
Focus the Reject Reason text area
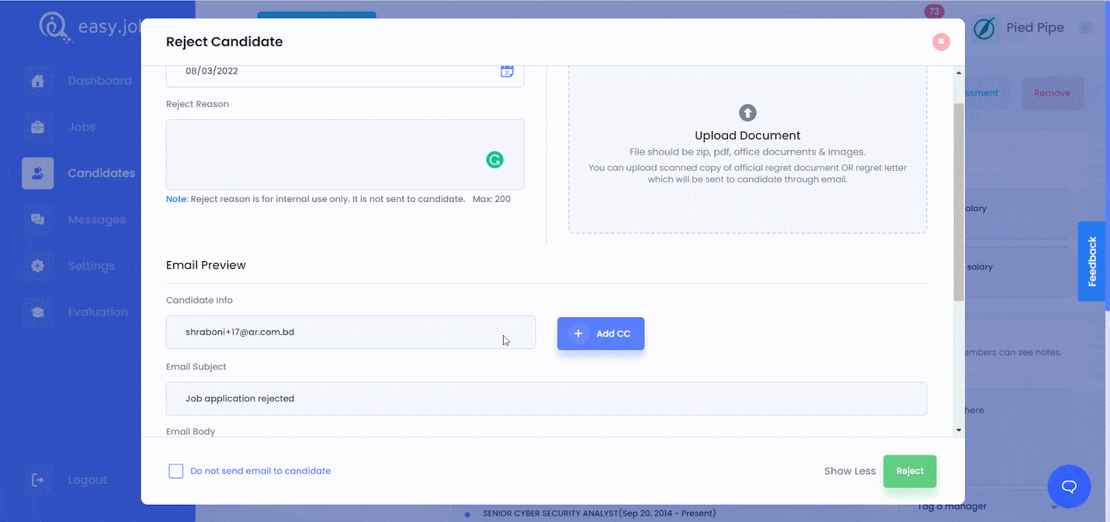pos(345,154)
